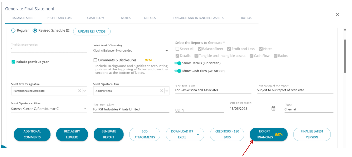The height and width of the screenshot is (157, 352).
Task: Switch to Profit and Loss tab
Action: [x=60, y=18]
